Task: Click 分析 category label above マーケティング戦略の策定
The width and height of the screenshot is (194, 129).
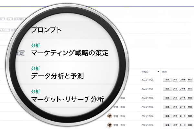Action: (36, 45)
